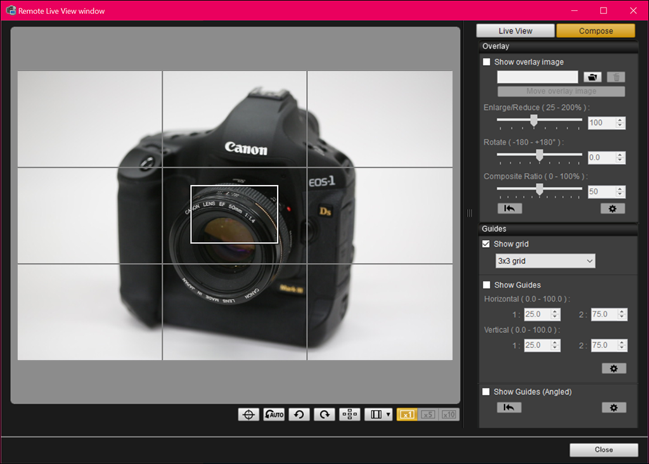The image size is (649, 464).
Task: Enable Show overlay image checkbox
Action: 487,61
